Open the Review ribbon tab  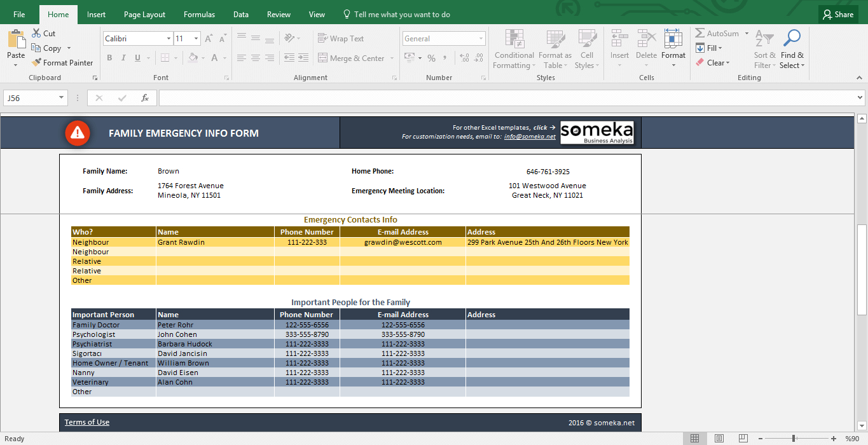click(x=279, y=13)
